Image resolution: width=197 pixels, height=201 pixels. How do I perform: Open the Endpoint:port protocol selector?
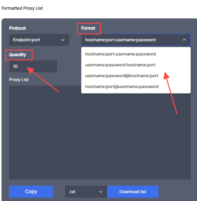(x=39, y=40)
